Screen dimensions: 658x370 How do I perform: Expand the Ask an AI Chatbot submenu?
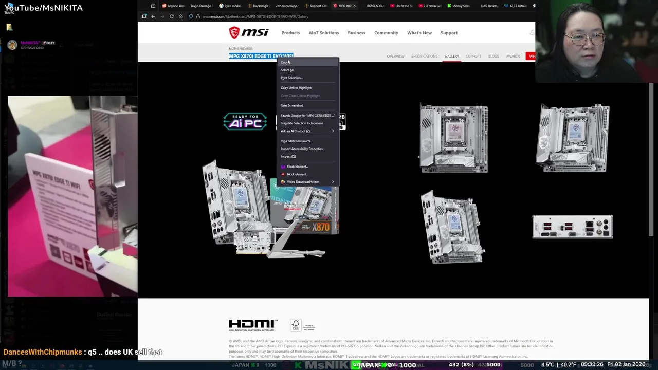308,131
